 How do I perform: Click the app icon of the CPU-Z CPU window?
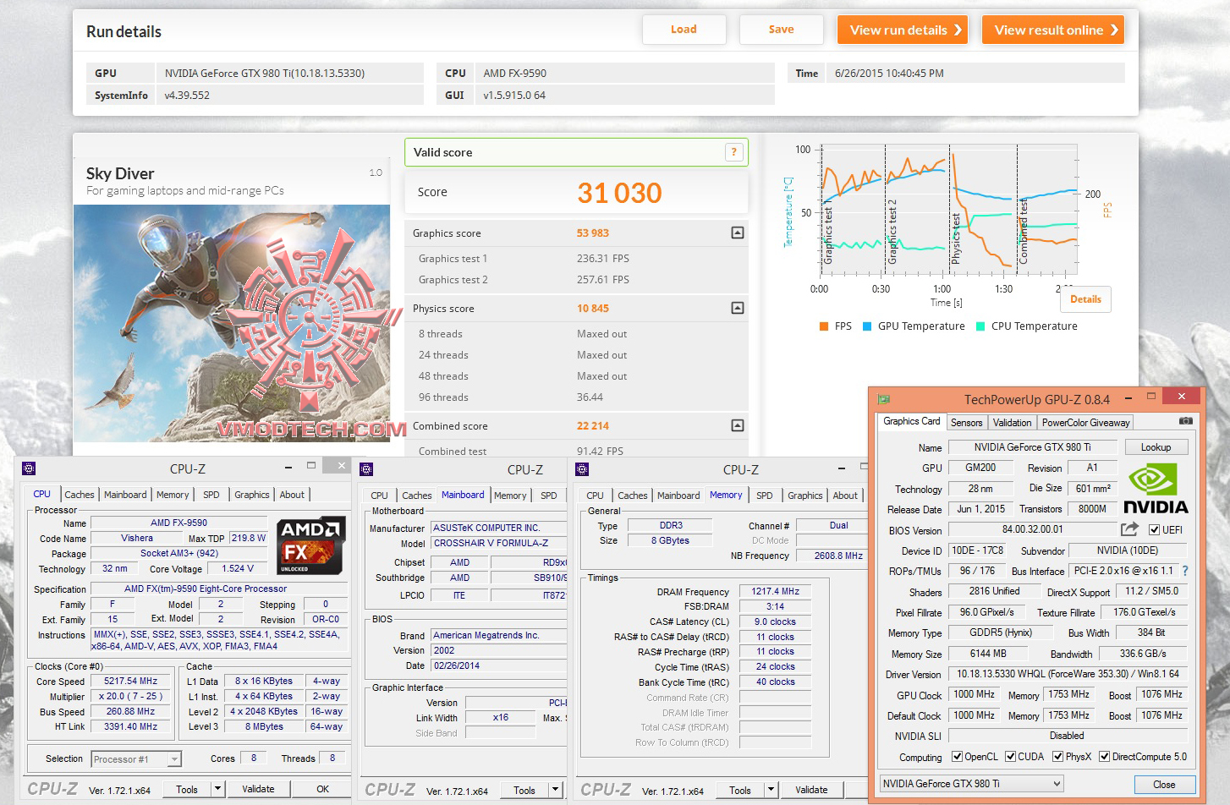point(29,468)
